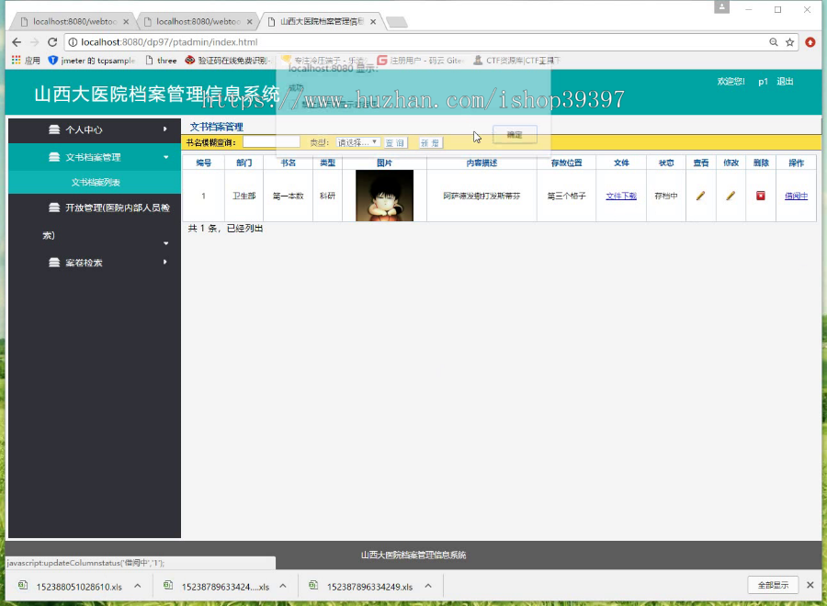Click the 新增 add button
Image resolution: width=827 pixels, height=606 pixels.
pos(430,143)
